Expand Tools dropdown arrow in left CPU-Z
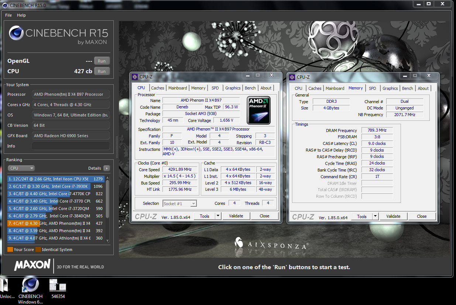The width and height of the screenshot is (456, 305). [x=217, y=216]
